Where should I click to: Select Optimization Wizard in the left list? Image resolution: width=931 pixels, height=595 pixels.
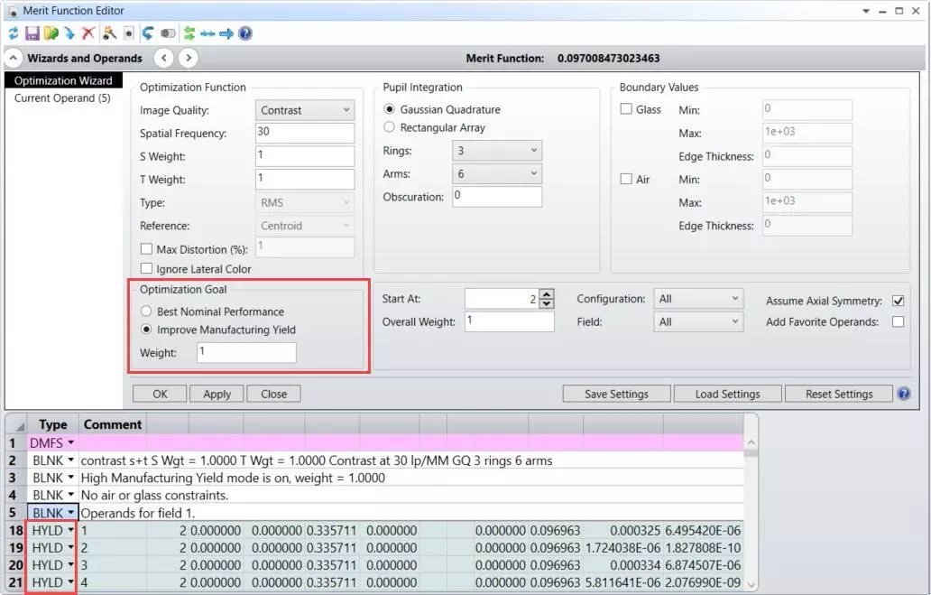tap(63, 81)
